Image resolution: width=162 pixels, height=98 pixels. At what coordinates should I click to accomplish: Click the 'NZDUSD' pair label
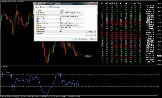pos(150,55)
